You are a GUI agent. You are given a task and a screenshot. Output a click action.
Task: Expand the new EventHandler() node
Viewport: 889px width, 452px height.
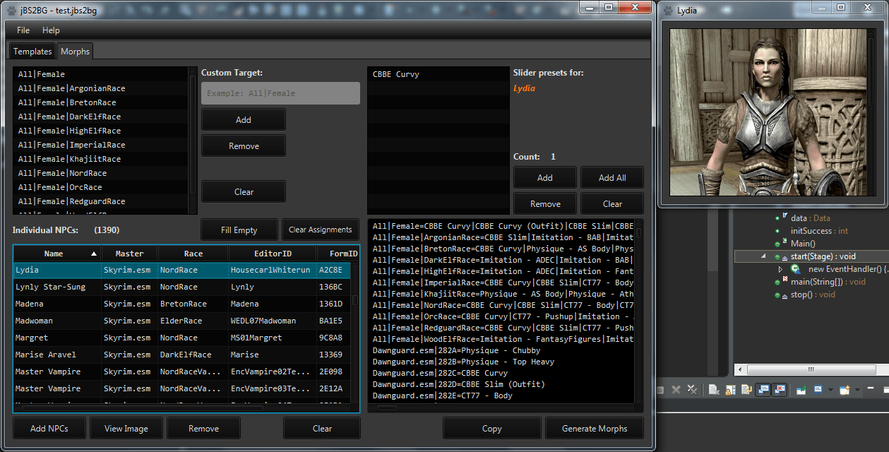point(780,269)
